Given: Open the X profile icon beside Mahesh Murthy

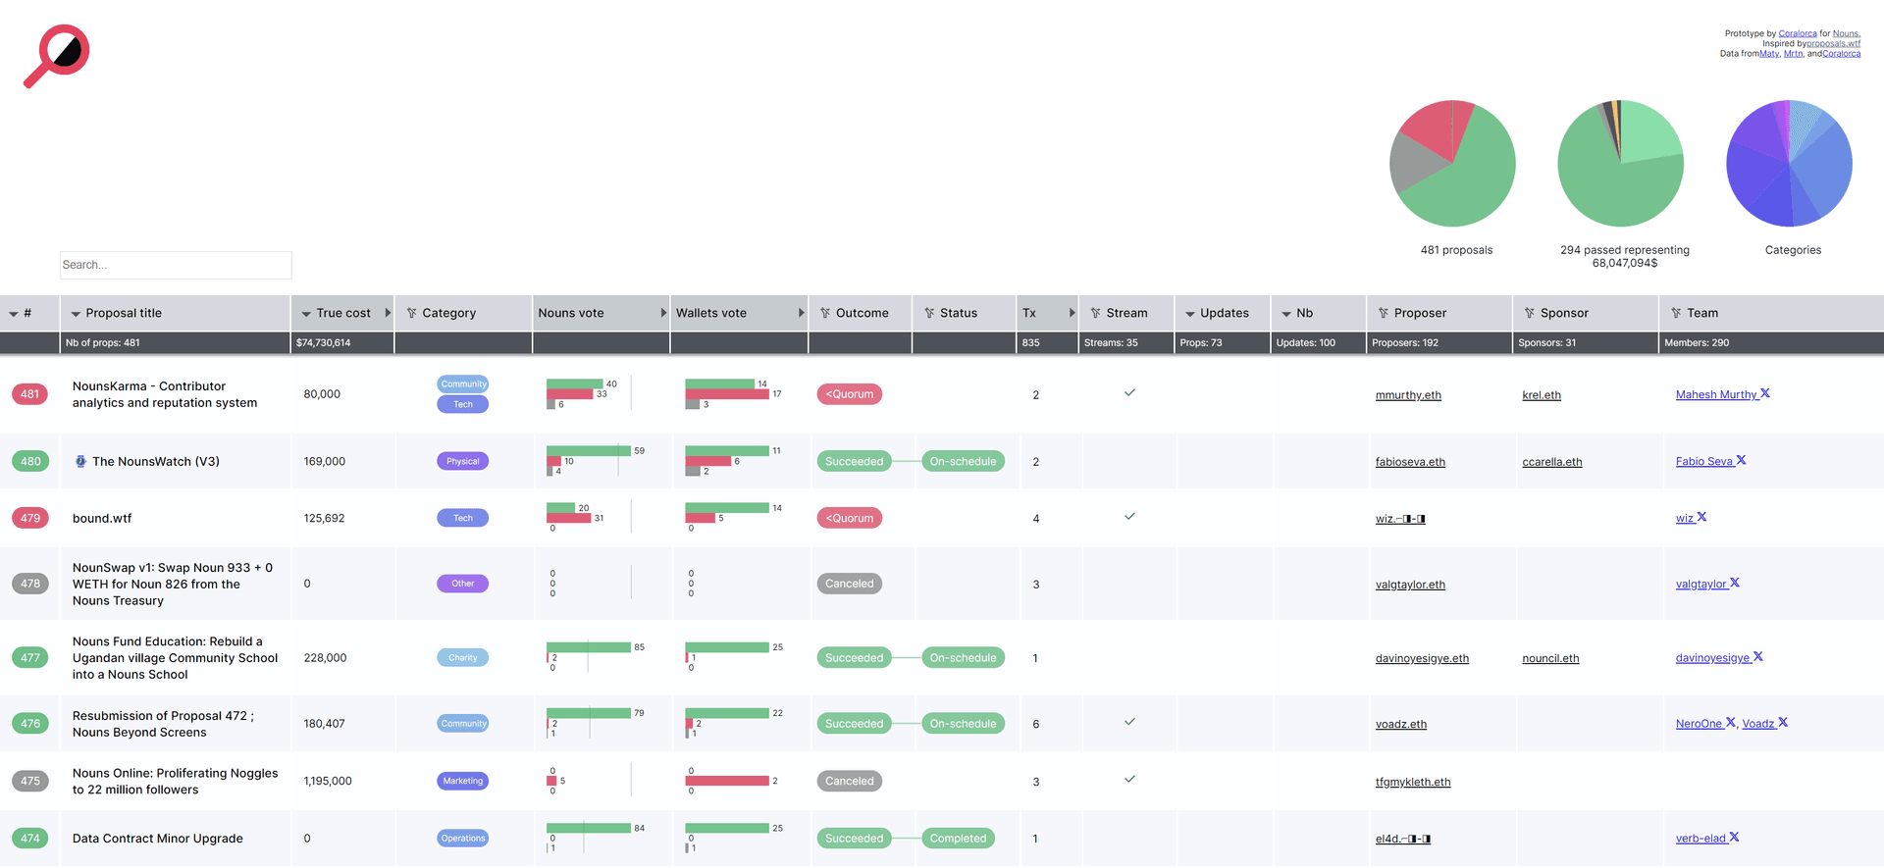Looking at the screenshot, I should [x=1765, y=393].
